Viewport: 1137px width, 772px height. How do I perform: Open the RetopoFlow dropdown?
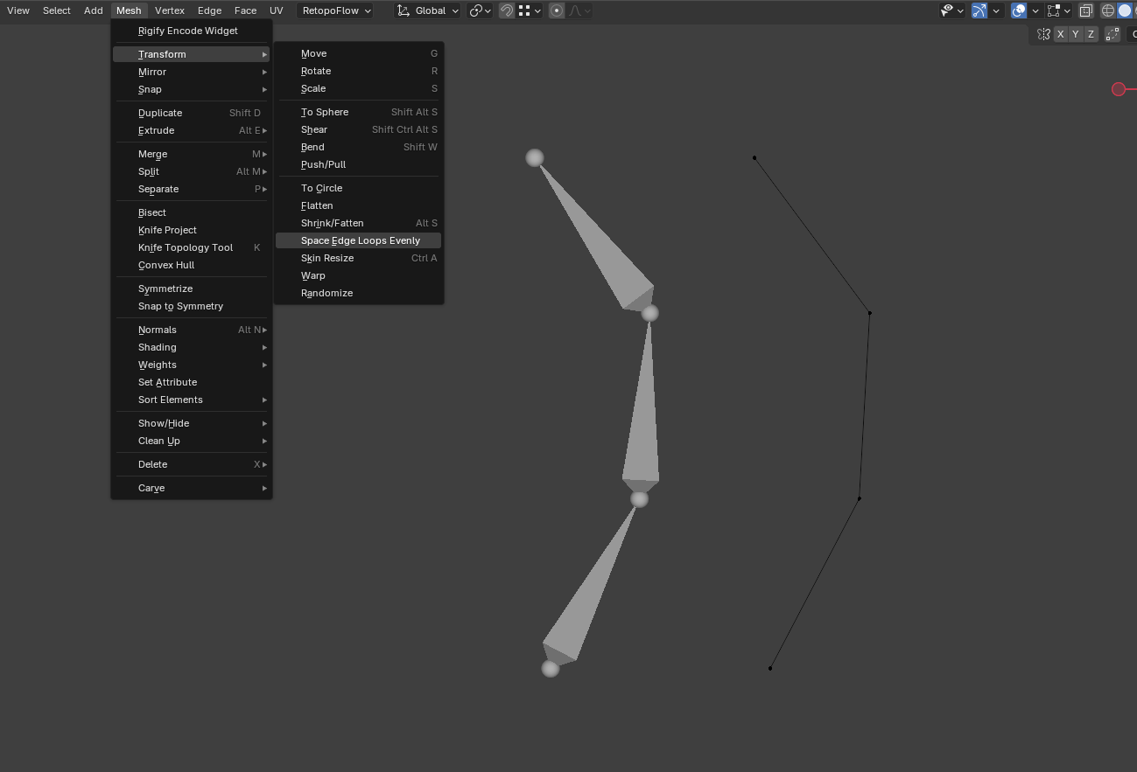point(335,10)
